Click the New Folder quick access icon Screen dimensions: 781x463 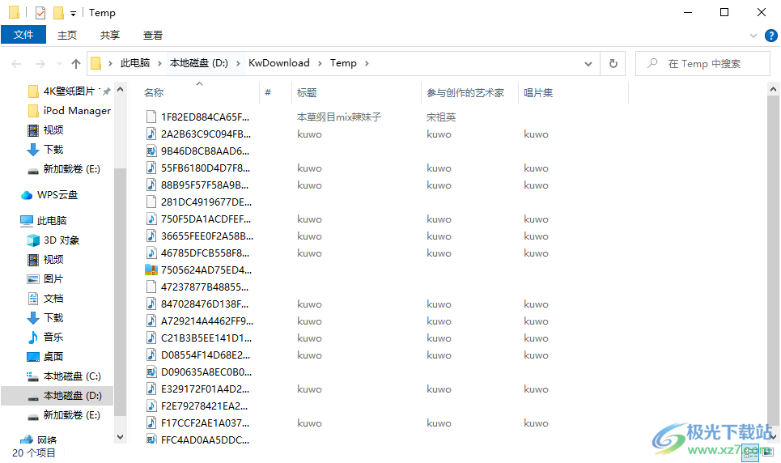[x=58, y=12]
